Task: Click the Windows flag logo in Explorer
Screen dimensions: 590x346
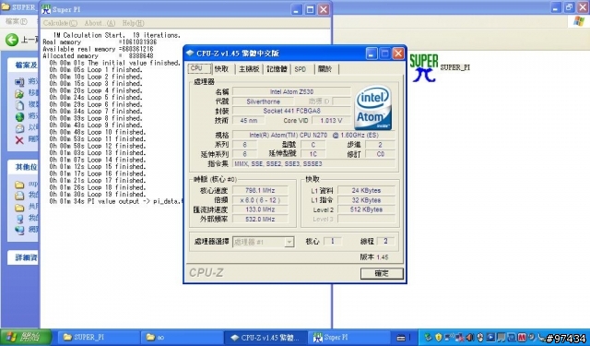Action: 579,21
